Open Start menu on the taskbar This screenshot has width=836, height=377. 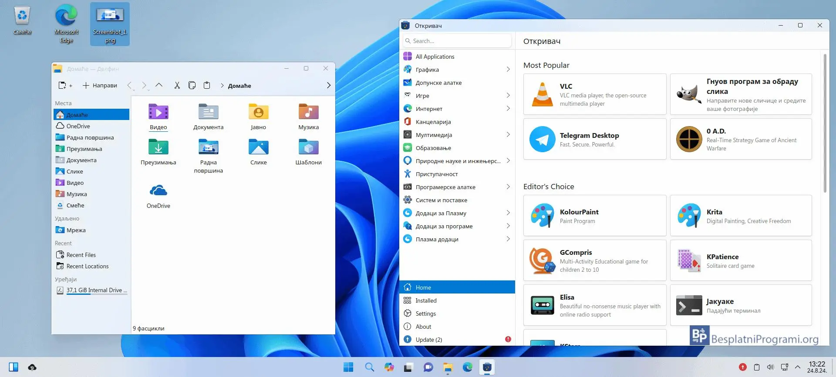pos(348,367)
